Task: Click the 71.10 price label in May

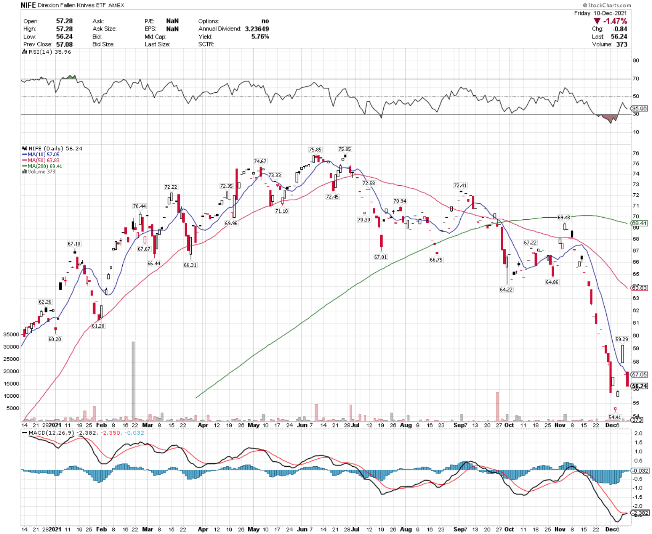Action: point(281,211)
